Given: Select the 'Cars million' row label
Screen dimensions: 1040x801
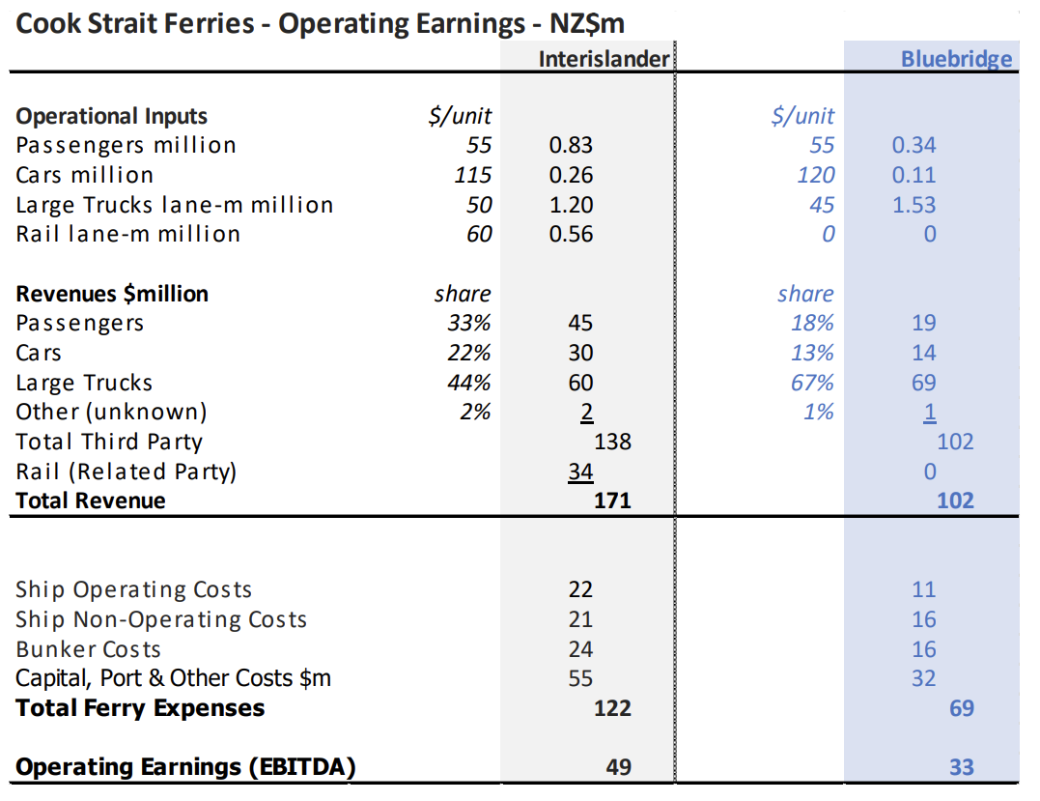Looking at the screenshot, I should (85, 175).
